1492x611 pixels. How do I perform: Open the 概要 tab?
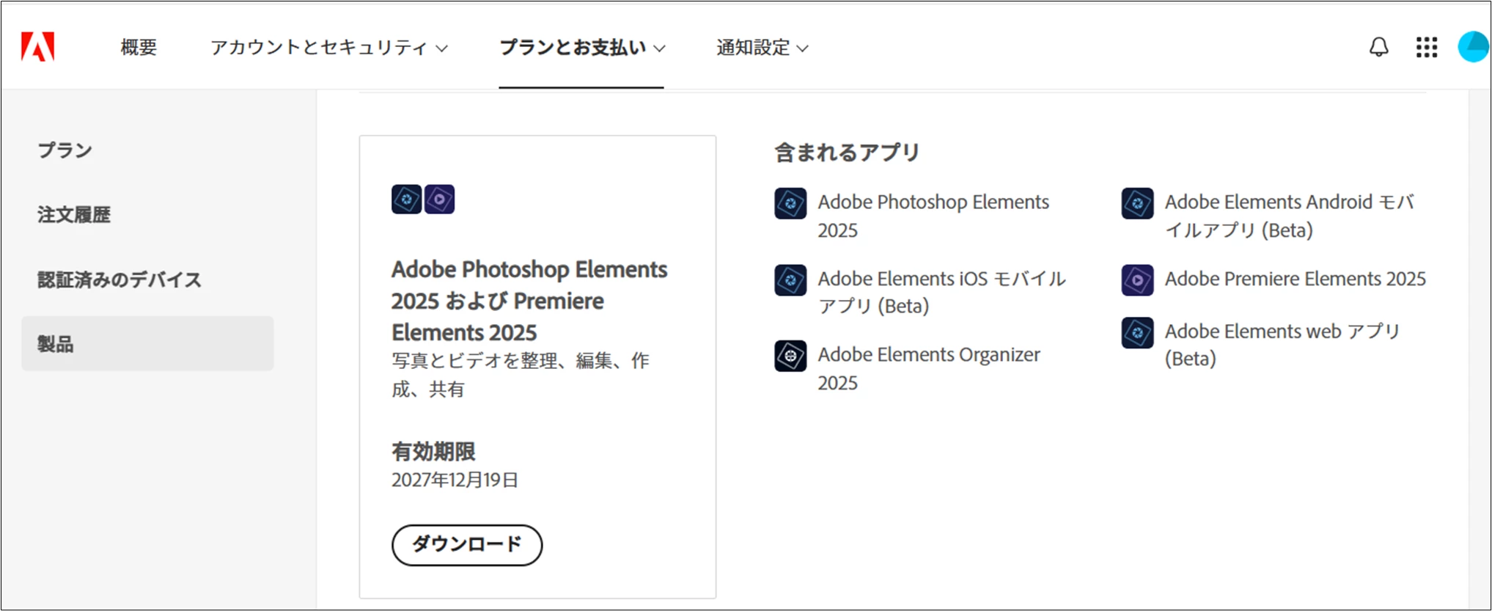click(x=139, y=48)
